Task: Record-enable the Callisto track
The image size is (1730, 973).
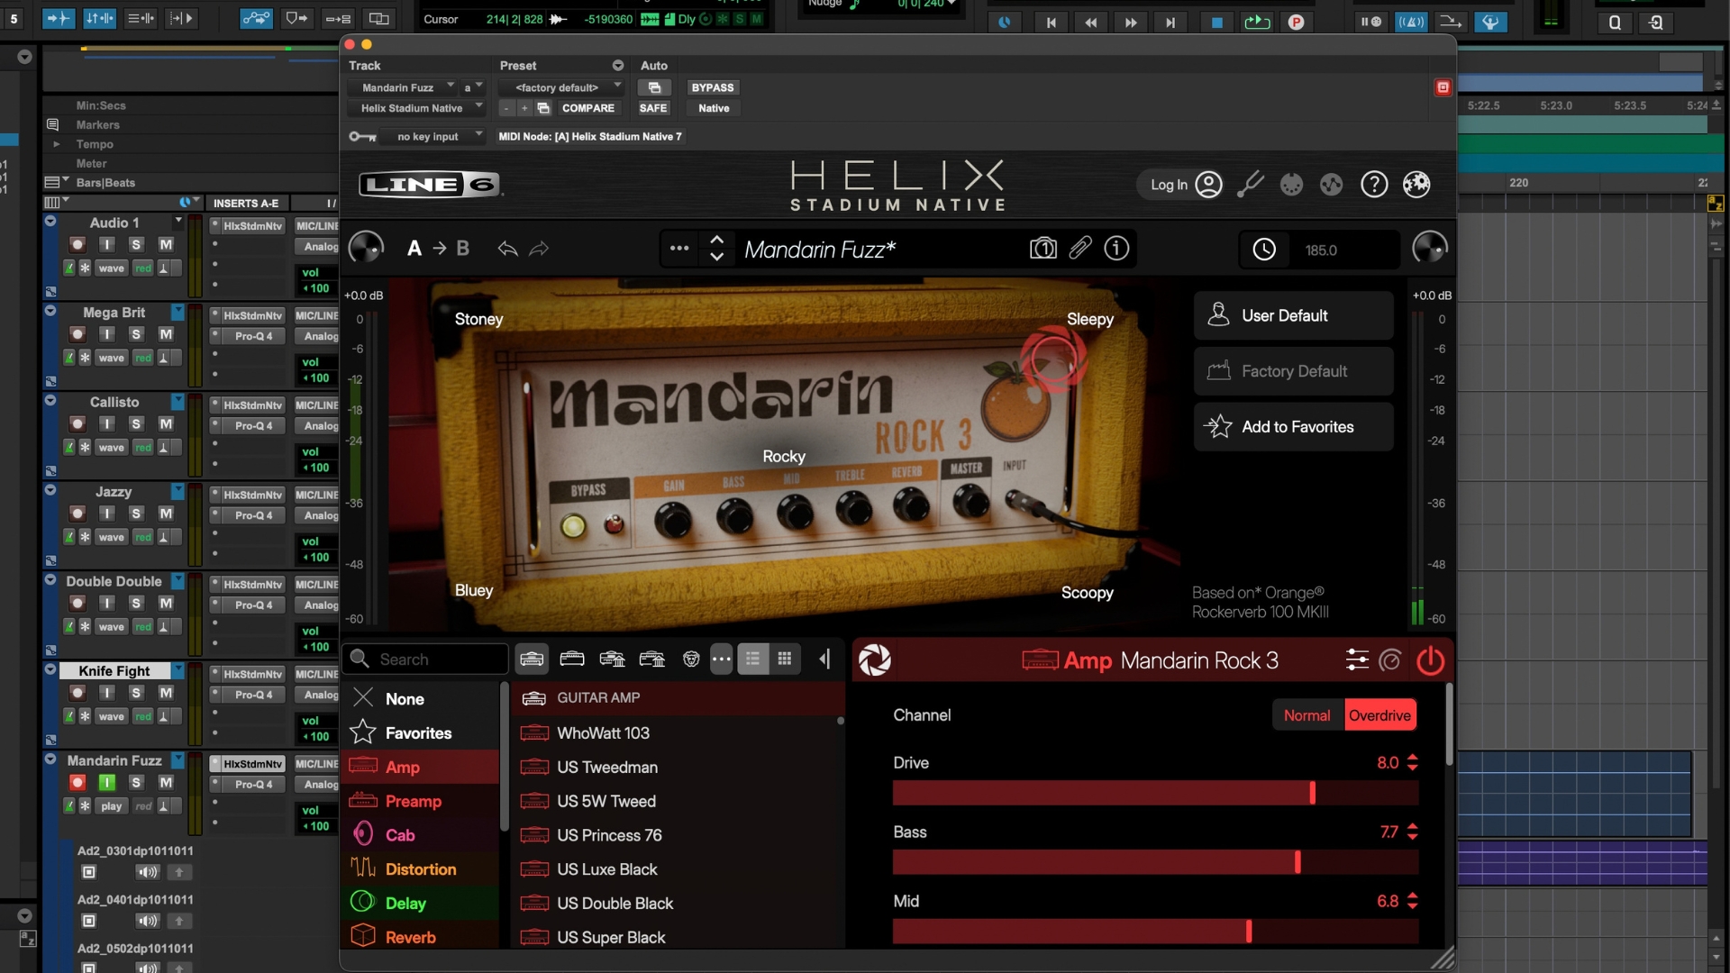Action: coord(77,424)
